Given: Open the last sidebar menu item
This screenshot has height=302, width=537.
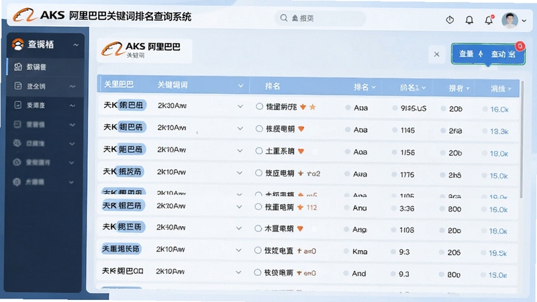Looking at the screenshot, I should [44, 182].
